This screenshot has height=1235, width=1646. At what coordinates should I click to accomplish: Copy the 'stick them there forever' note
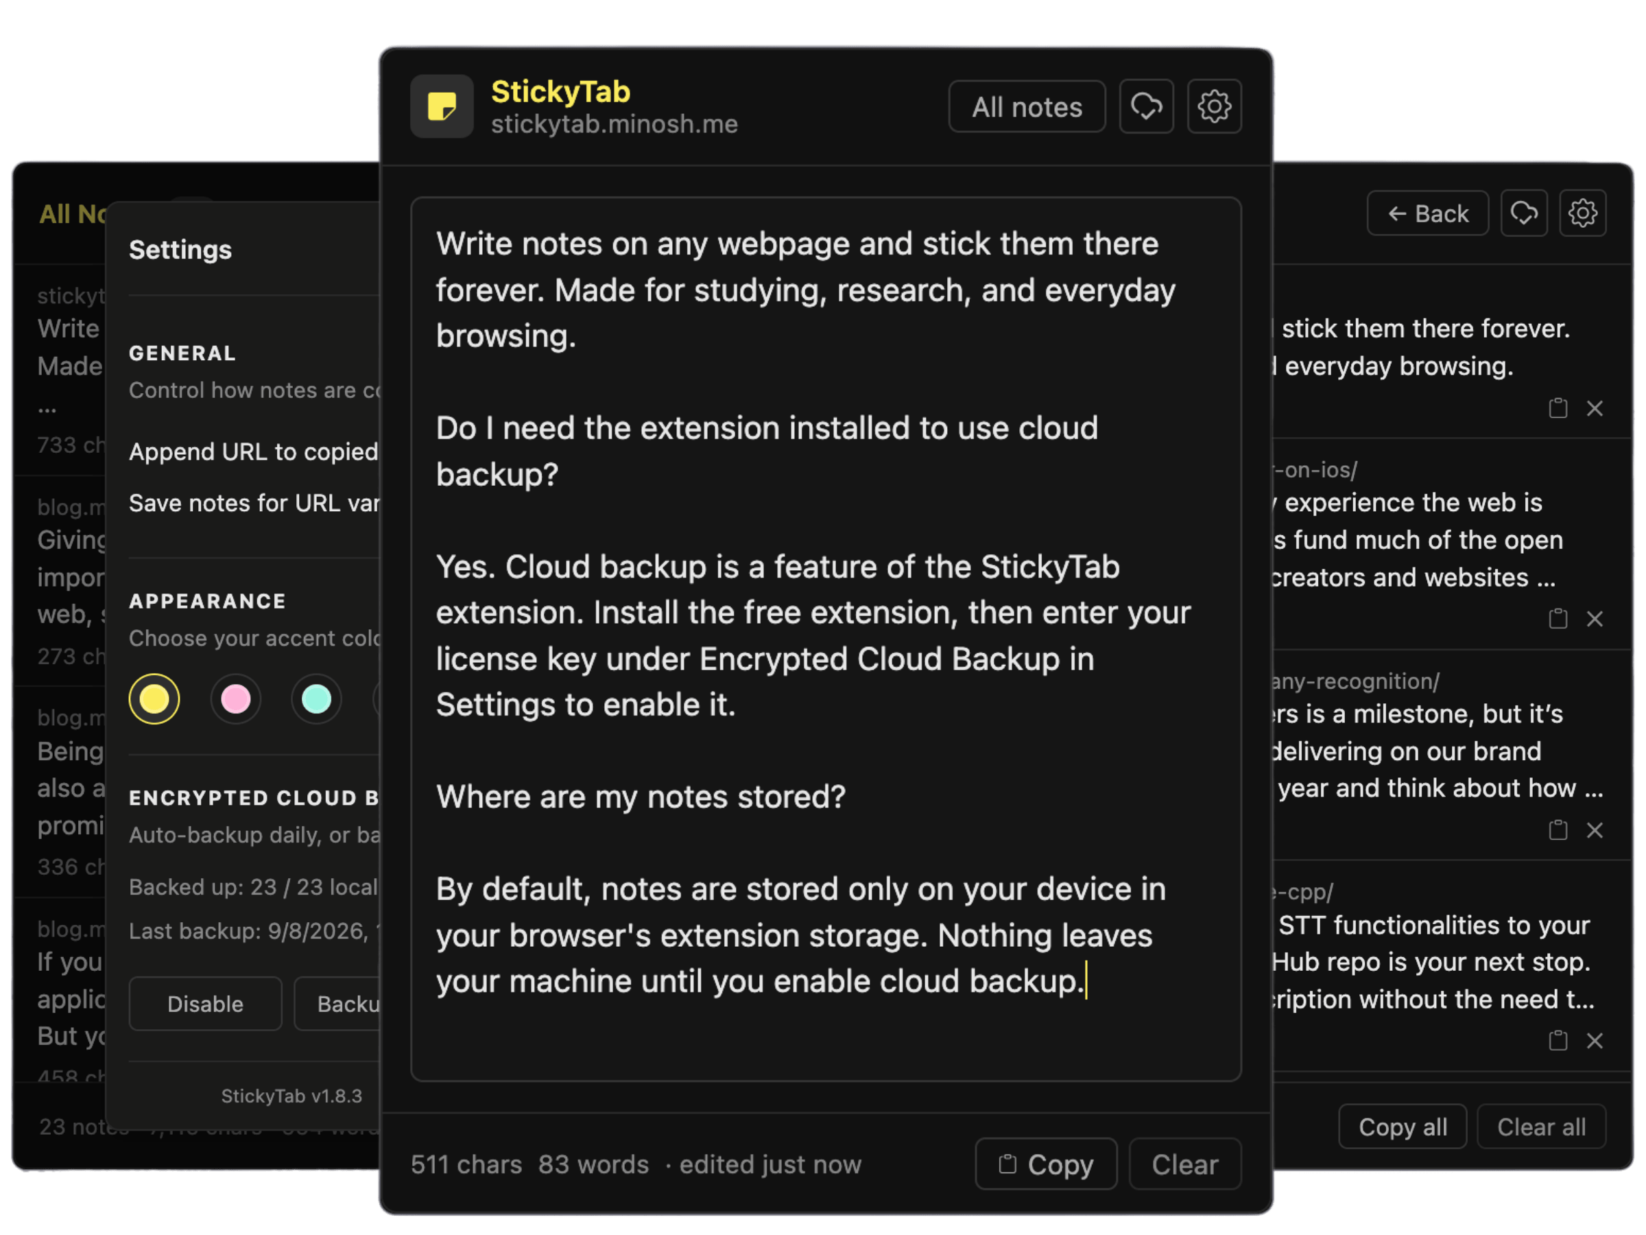pyautogui.click(x=1558, y=408)
